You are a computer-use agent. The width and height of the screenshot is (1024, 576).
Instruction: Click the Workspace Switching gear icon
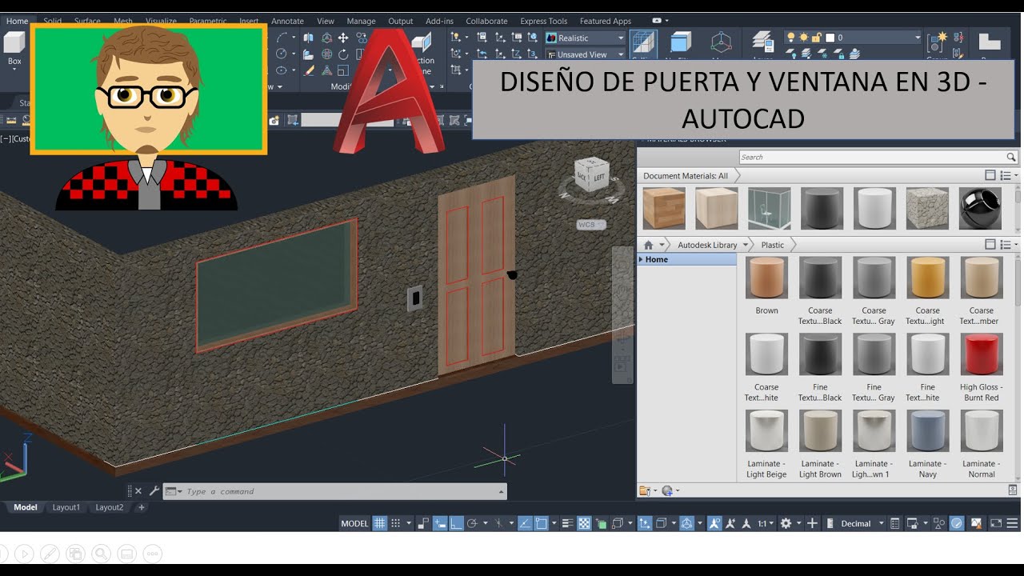786,523
